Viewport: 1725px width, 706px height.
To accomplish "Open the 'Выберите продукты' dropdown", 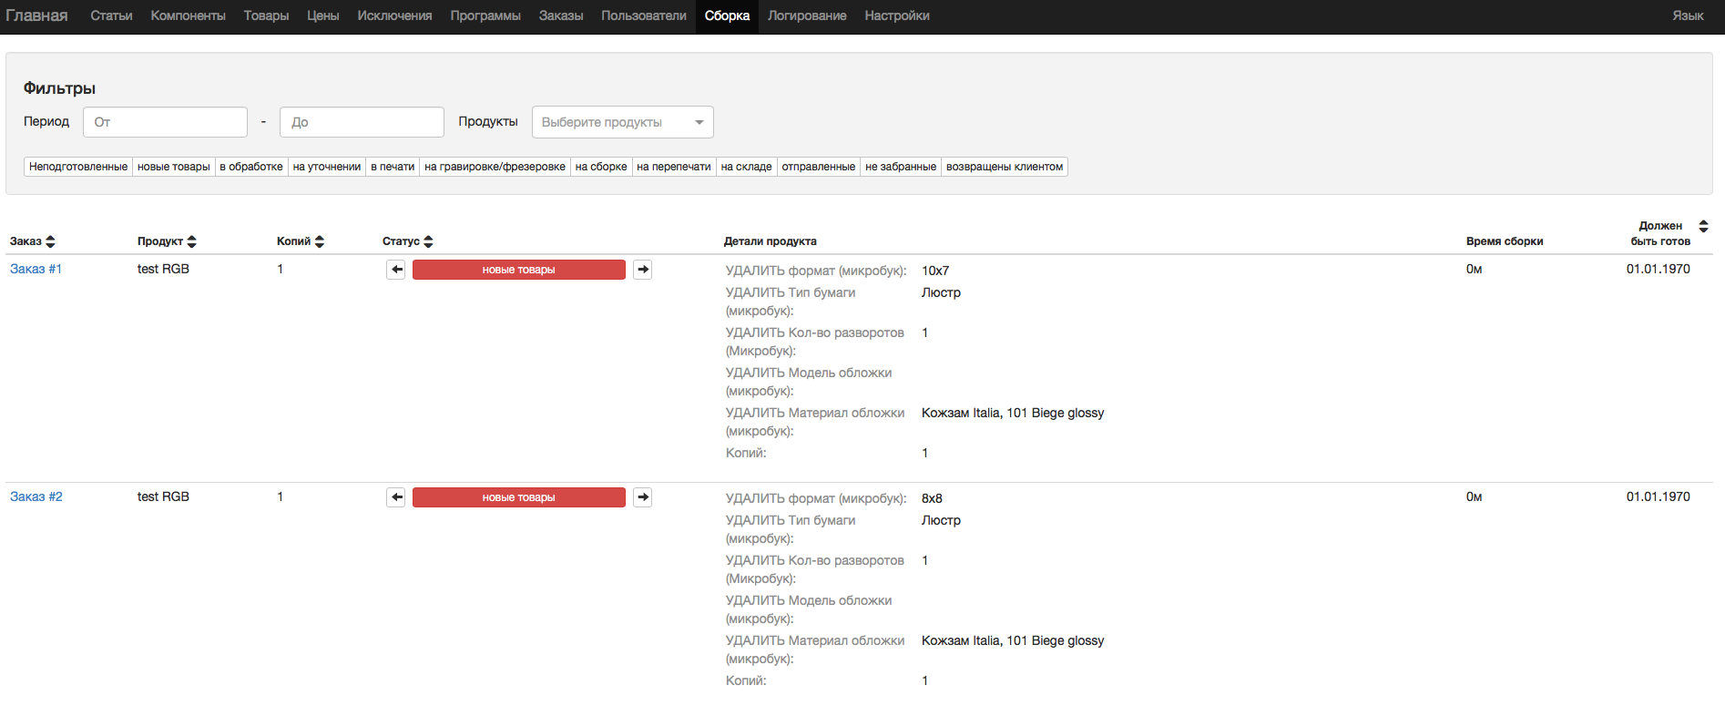I will coord(622,122).
